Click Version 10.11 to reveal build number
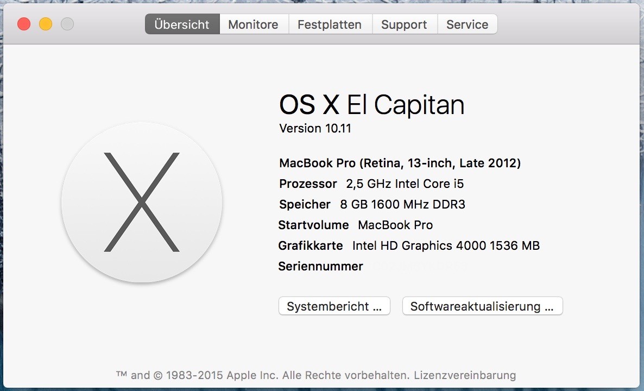This screenshot has width=644, height=391. tap(315, 128)
